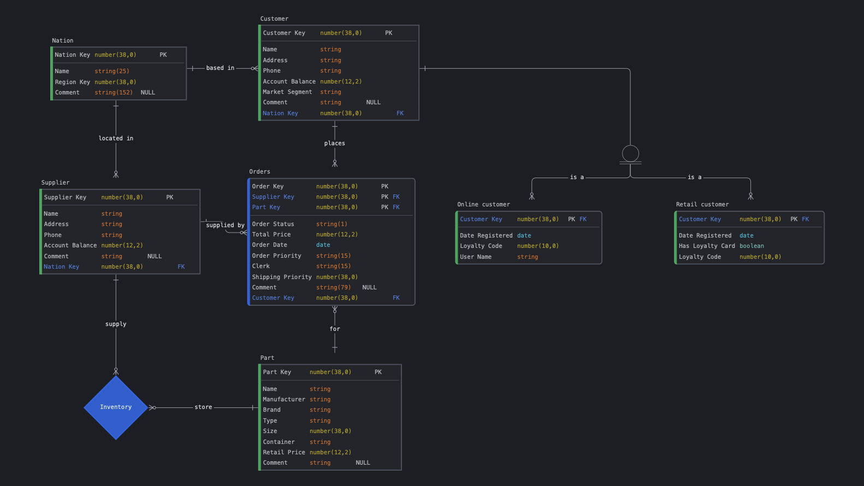
Task: Select Clerk attribute in Orders
Action: pyautogui.click(x=332, y=266)
